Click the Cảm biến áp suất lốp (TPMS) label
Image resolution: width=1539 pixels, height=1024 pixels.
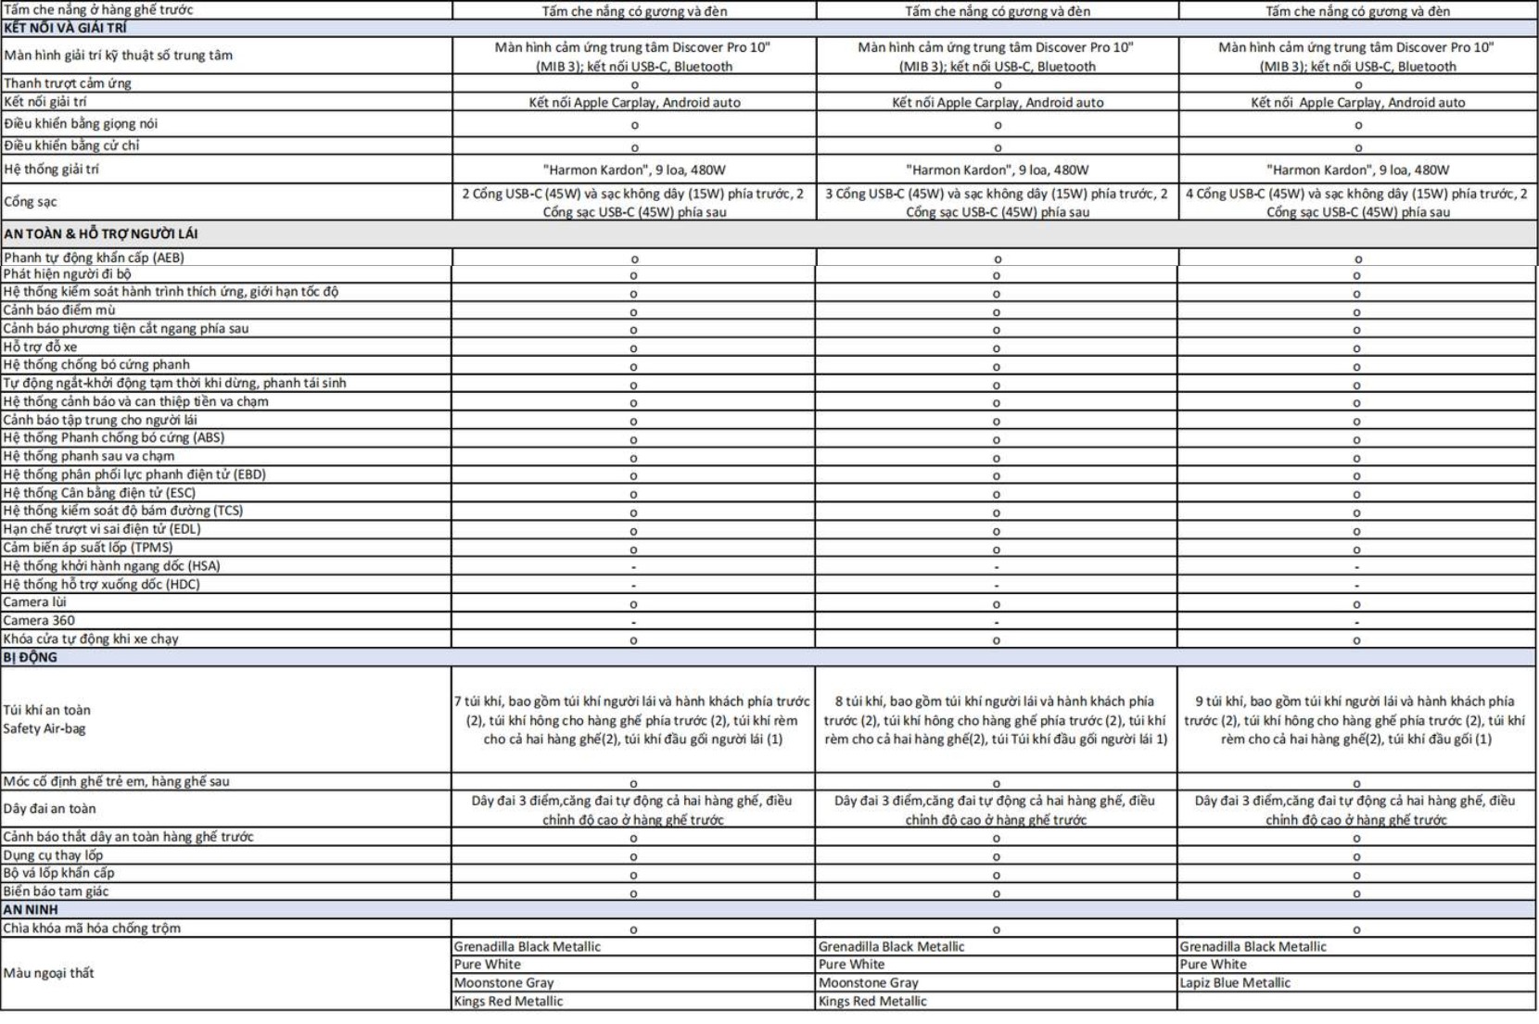[x=88, y=547]
